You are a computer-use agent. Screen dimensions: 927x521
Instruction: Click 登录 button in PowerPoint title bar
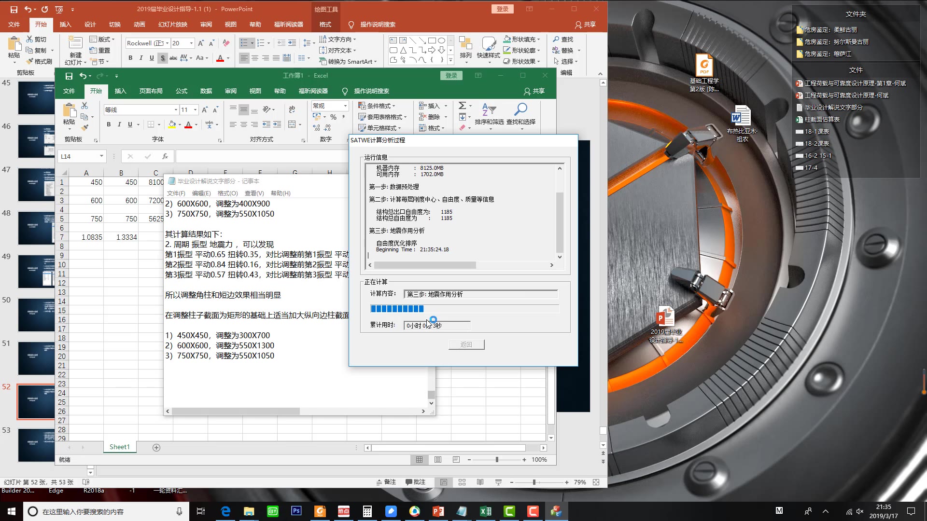click(x=503, y=9)
